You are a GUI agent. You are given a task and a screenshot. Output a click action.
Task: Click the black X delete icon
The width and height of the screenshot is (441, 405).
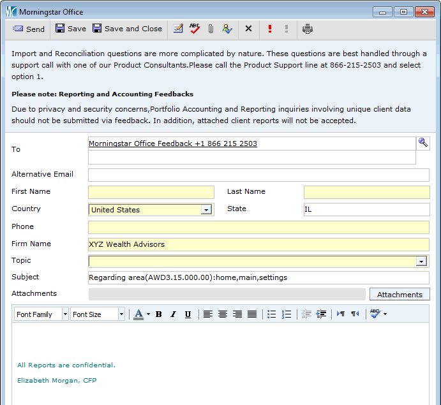(x=248, y=29)
